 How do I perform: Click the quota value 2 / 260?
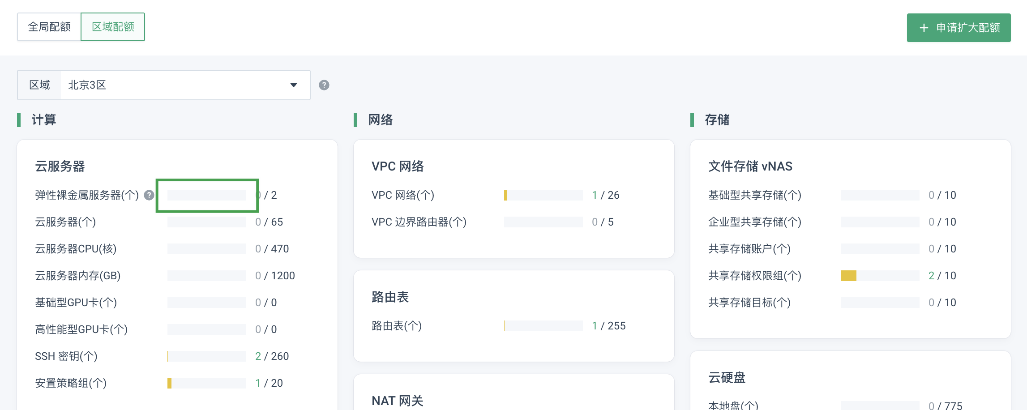[272, 356]
